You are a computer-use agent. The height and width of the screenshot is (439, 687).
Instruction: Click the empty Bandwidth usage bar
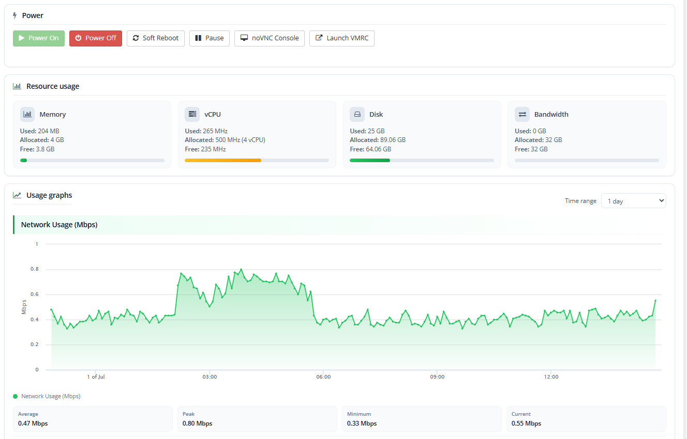(587, 161)
